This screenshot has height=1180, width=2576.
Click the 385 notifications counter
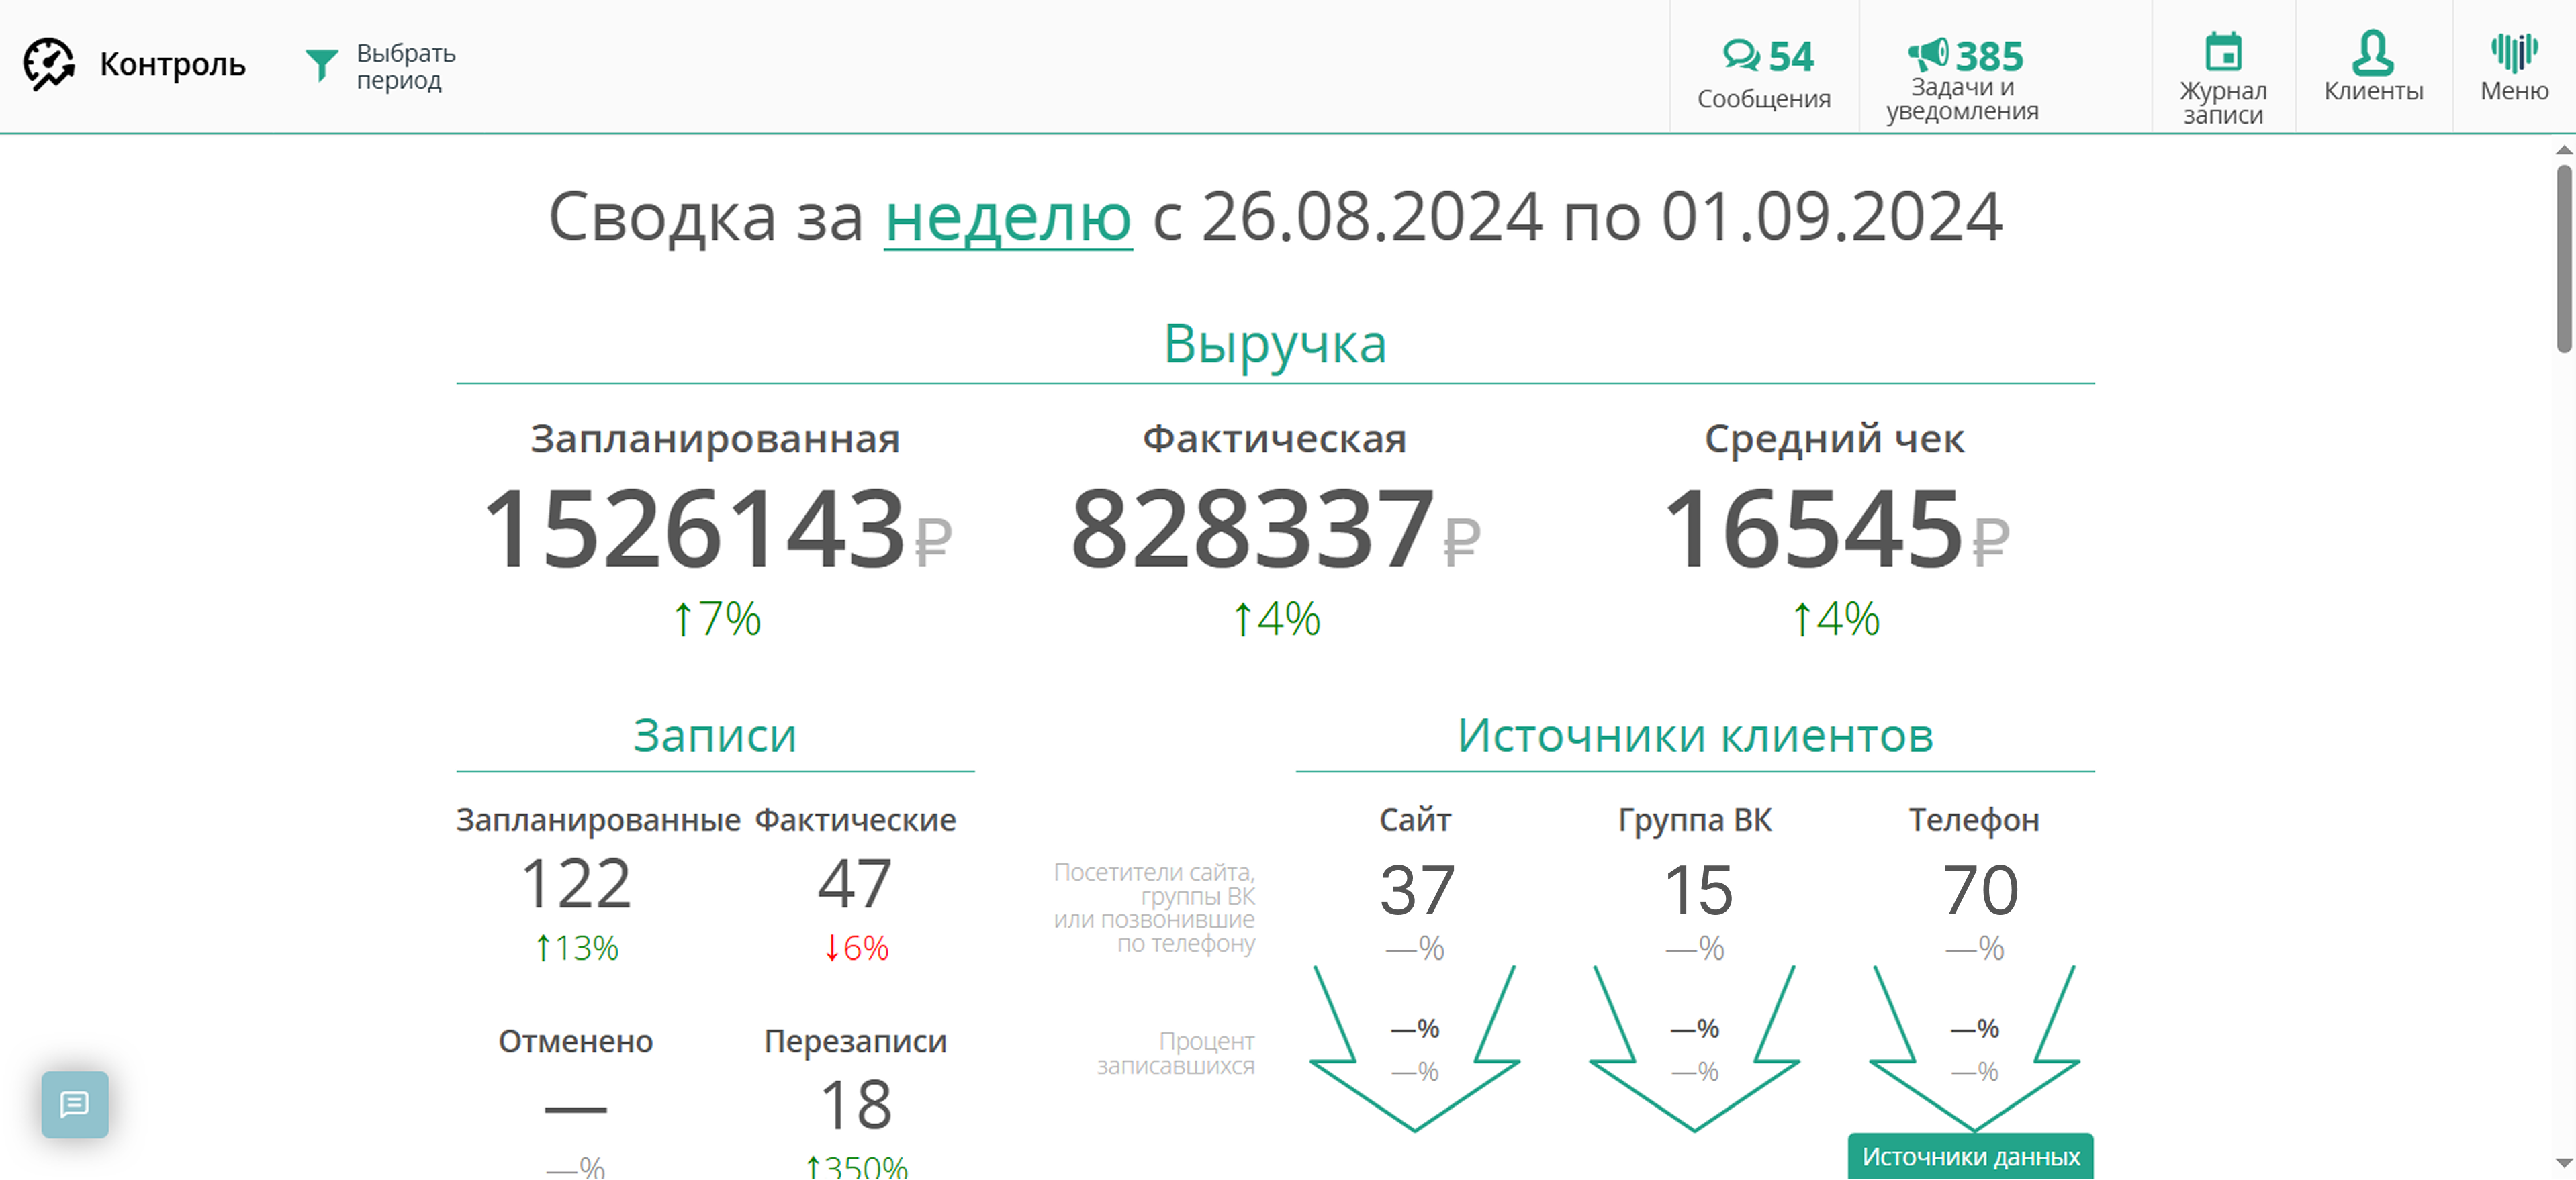point(1989,55)
